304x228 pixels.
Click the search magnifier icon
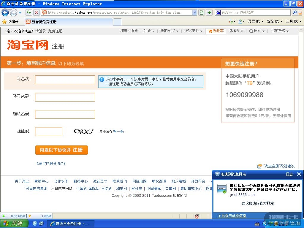(295, 12)
